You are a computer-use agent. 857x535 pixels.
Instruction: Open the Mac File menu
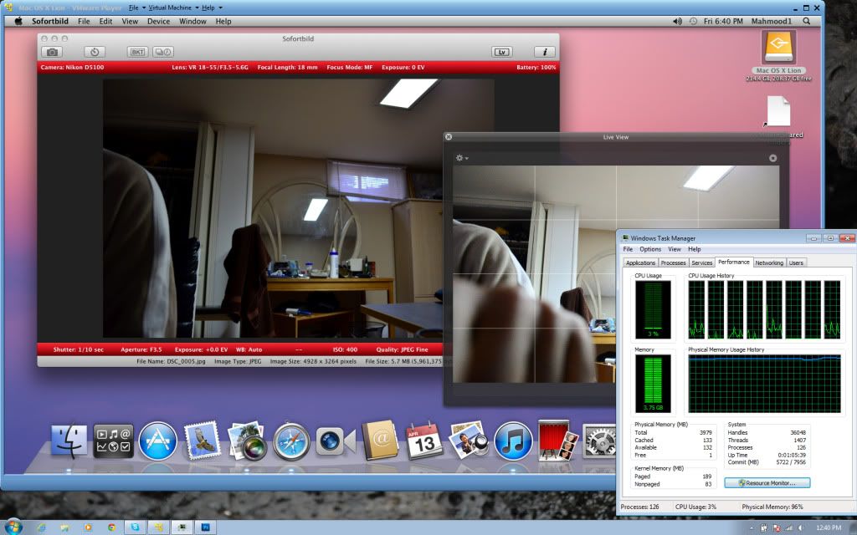point(84,21)
